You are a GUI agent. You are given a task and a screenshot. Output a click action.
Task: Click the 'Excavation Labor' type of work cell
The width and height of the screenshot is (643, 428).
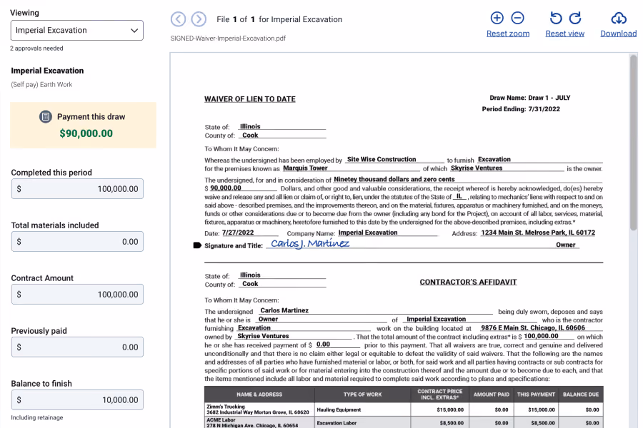[x=337, y=423]
